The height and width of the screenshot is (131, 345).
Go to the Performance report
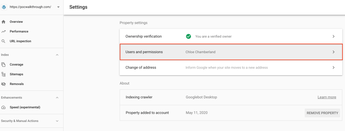19,31
